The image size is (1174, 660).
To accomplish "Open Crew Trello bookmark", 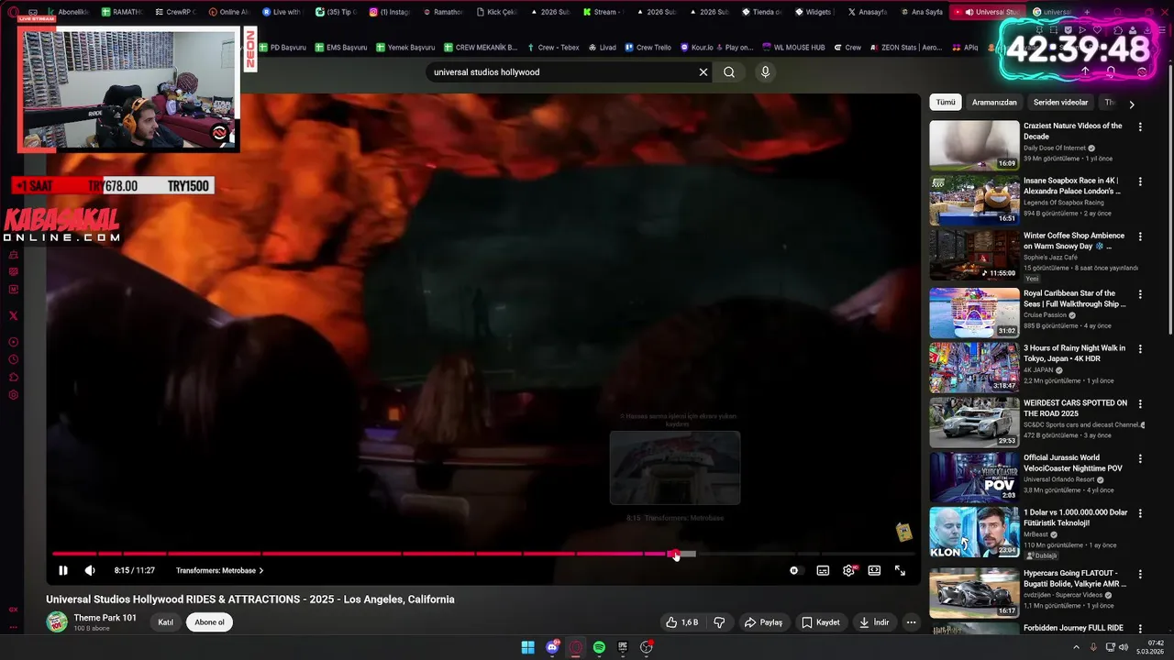I will 648,48.
